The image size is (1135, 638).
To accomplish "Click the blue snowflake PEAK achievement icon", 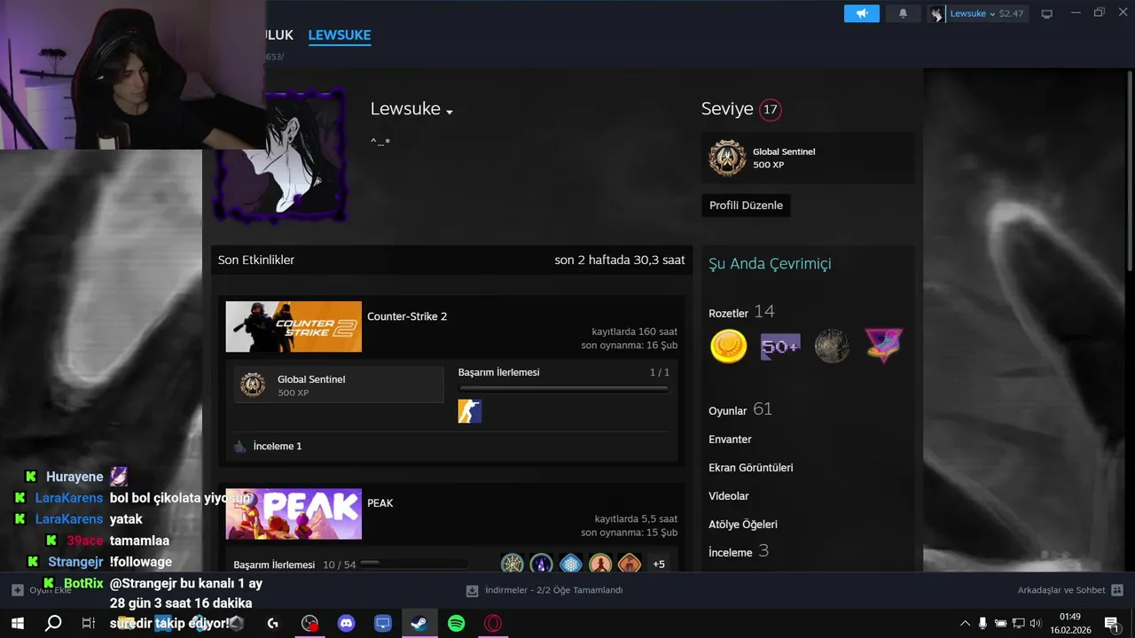I will point(571,564).
